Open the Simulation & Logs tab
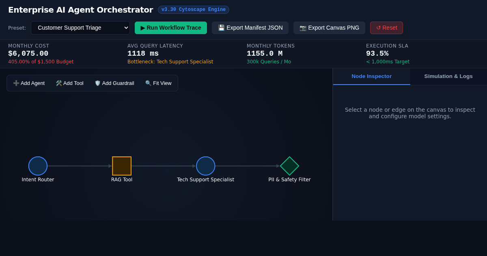Image resolution: width=487 pixels, height=256 pixels. click(448, 76)
